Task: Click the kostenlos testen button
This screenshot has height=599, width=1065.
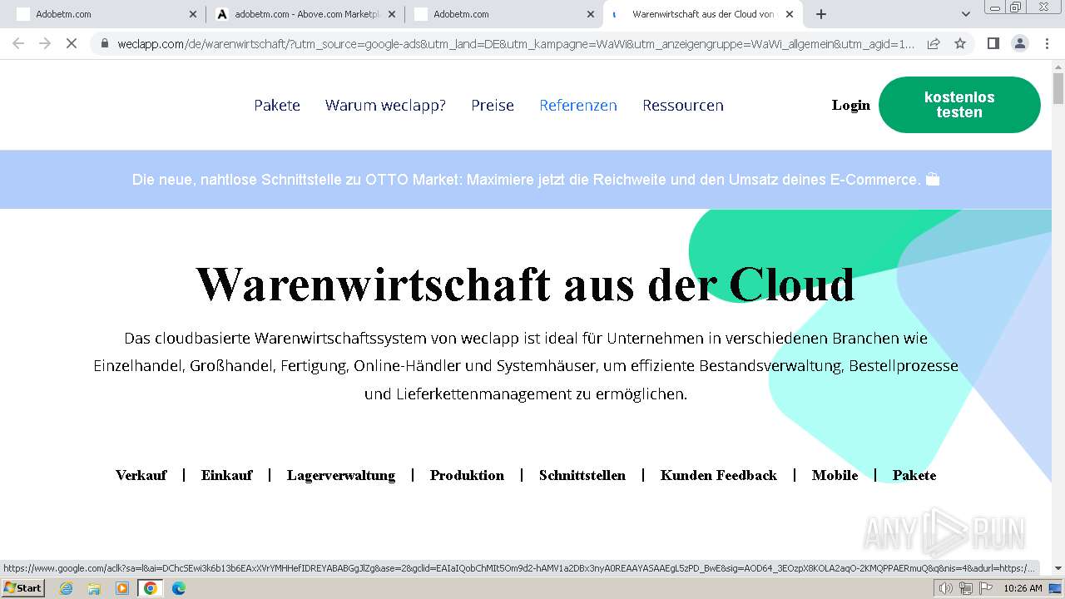Action: tap(959, 105)
